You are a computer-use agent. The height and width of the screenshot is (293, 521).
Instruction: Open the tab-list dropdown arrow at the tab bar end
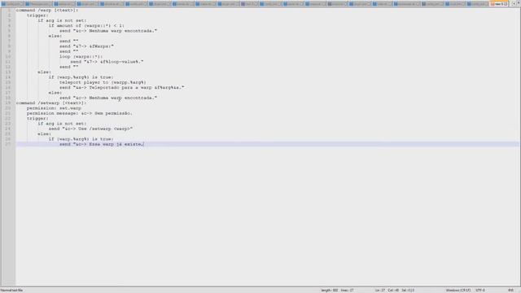pyautogui.click(x=518, y=3)
